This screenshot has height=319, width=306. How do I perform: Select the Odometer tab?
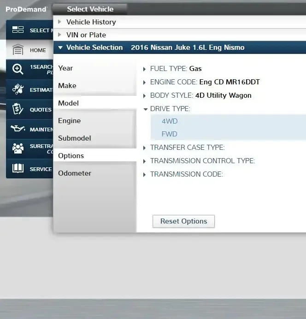(94, 173)
